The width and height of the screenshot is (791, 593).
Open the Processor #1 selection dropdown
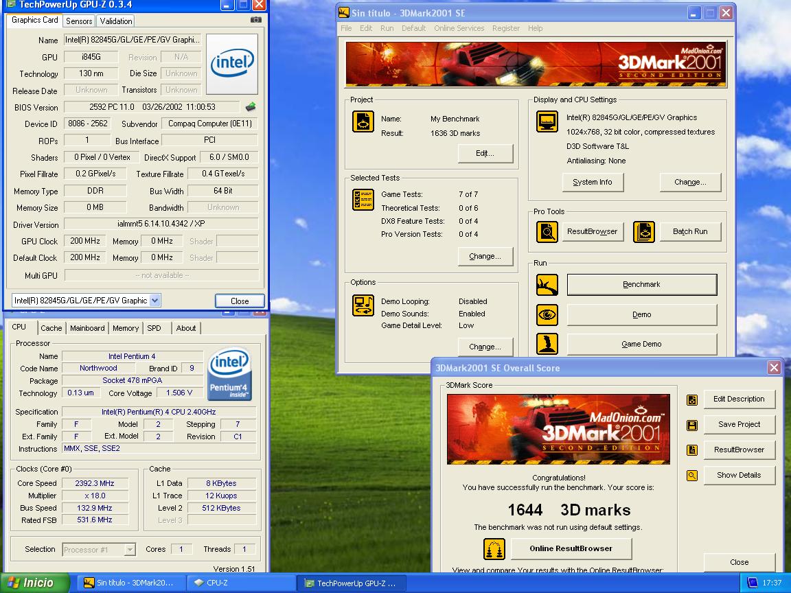click(x=130, y=549)
